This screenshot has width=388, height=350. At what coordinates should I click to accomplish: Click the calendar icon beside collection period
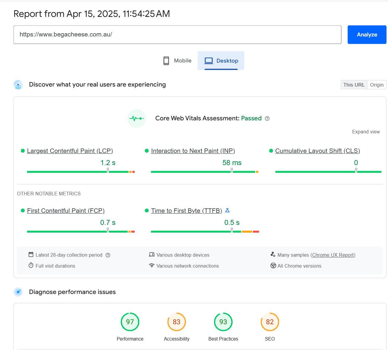(x=31, y=255)
